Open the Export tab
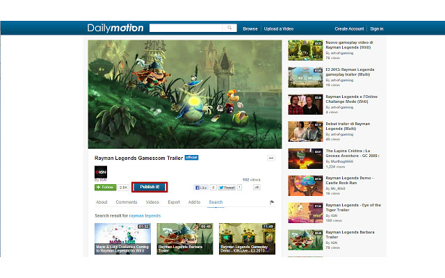The width and height of the screenshot is (445, 278). pos(174,202)
